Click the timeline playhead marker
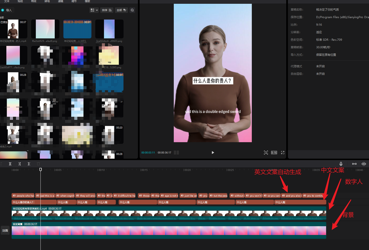The height and width of the screenshot is (250, 369). click(40, 170)
